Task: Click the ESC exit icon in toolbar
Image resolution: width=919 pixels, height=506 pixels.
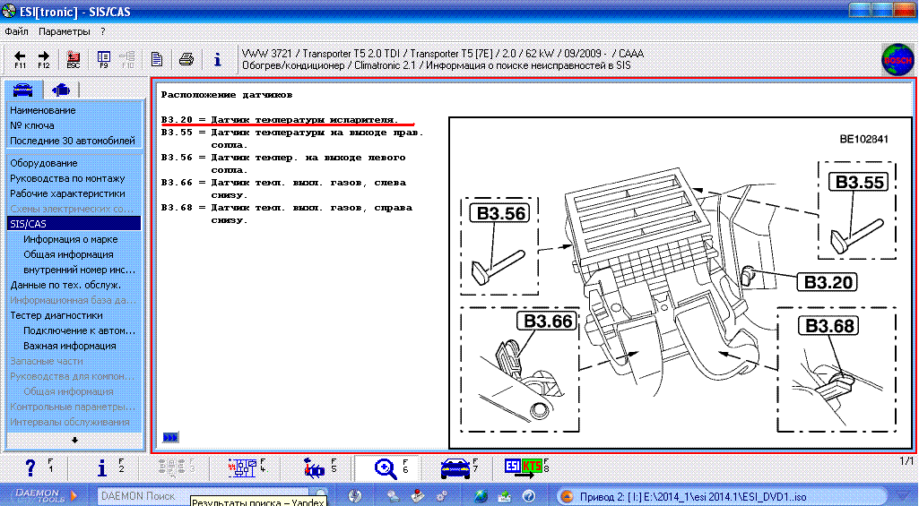Action: point(74,59)
